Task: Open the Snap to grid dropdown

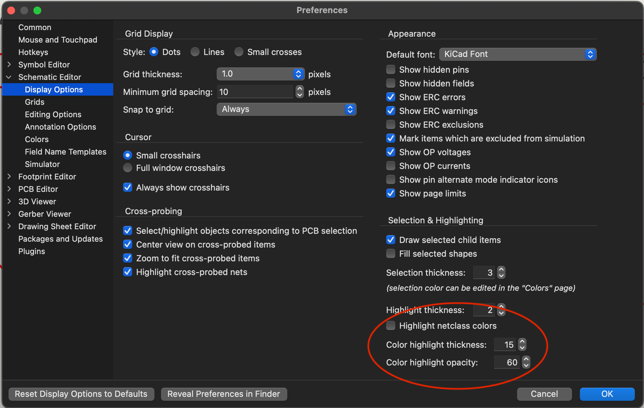Action: (x=286, y=109)
